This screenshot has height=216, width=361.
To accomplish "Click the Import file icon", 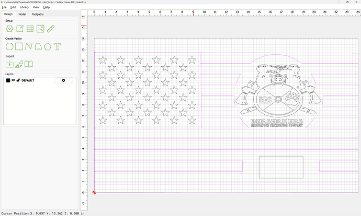I will click(9, 64).
